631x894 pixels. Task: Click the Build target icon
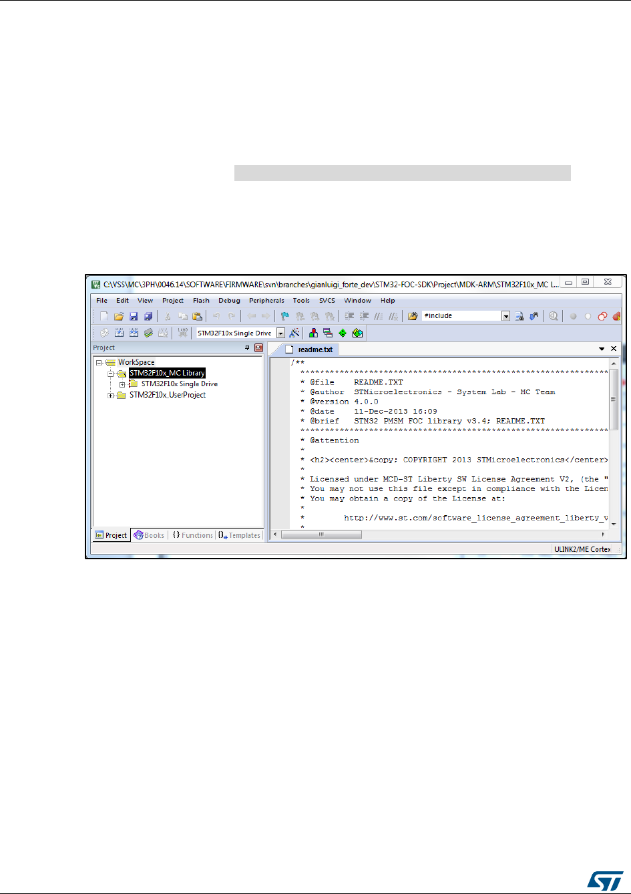(120, 333)
